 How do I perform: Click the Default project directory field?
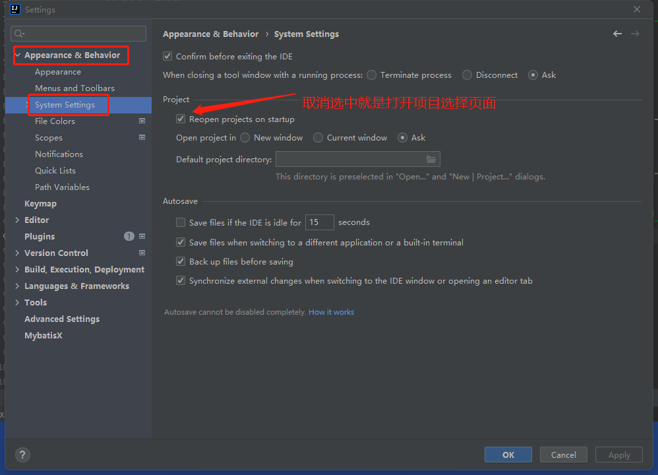(x=357, y=159)
